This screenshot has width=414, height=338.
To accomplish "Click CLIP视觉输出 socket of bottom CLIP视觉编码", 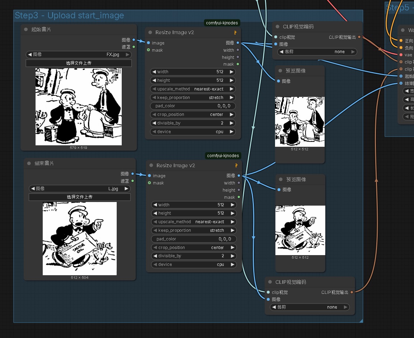I will pos(352,292).
